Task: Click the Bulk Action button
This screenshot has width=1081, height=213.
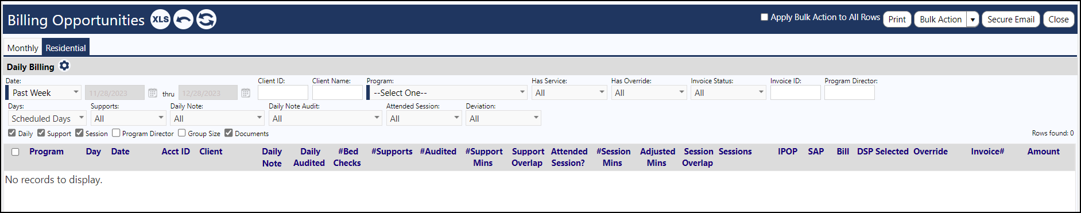Action: (x=940, y=20)
